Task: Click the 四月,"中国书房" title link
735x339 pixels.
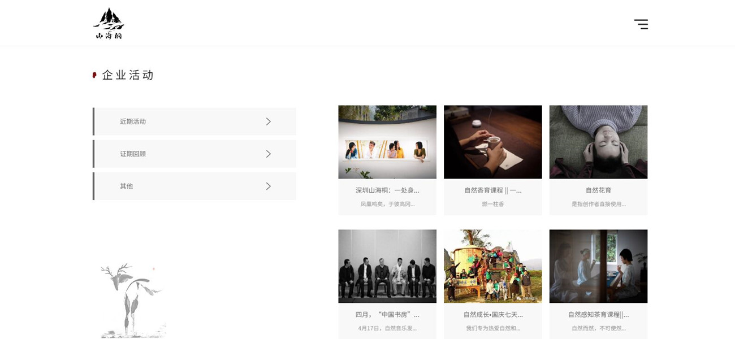Action: pyautogui.click(x=387, y=315)
